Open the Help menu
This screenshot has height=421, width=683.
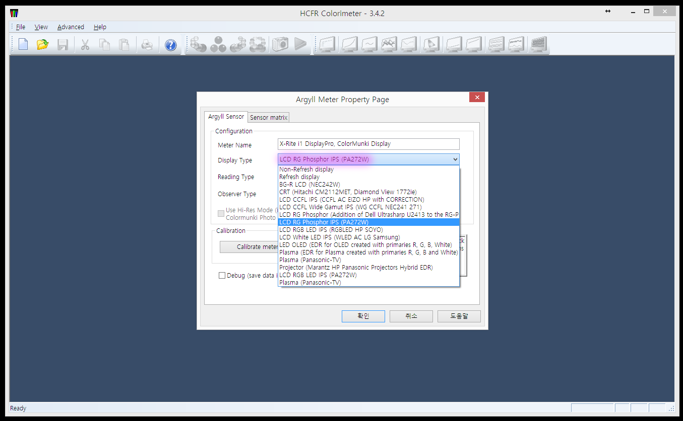pos(100,27)
